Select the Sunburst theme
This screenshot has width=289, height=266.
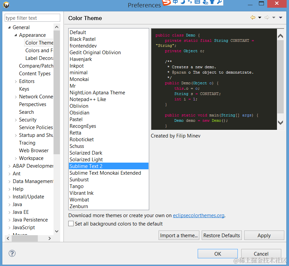click(x=109, y=180)
